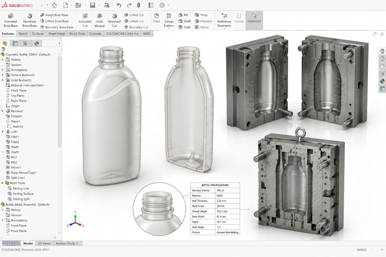The width and height of the screenshot is (386, 257).
Task: Choose Lofted Boss/Base
Action: [54, 21]
